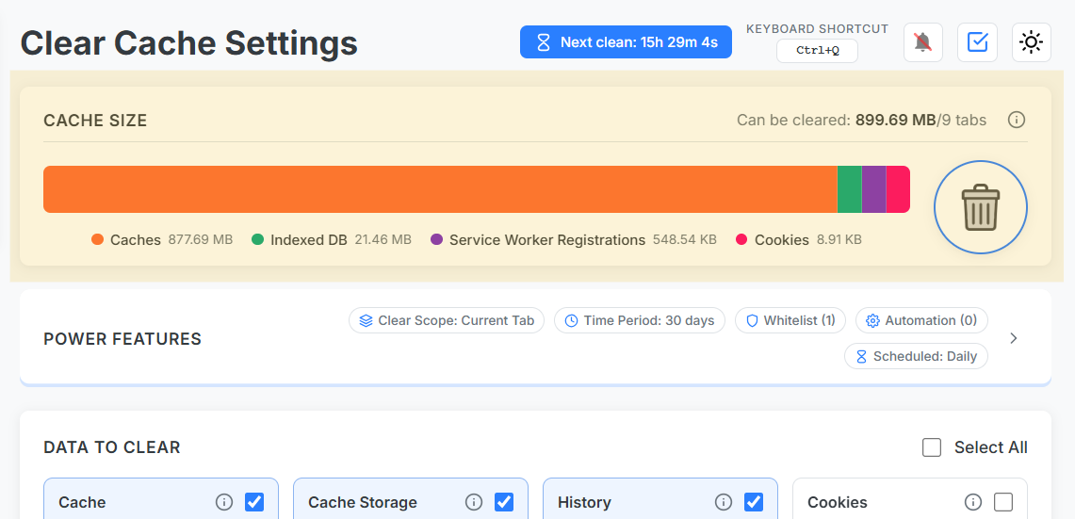
Task: Click the gear icon in Automation chip
Action: click(872, 320)
